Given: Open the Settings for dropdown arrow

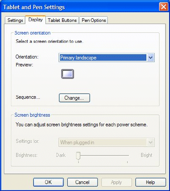Looking at the screenshot, I should pos(150,142).
